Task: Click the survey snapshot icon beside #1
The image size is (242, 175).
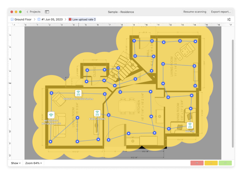Action: [39, 19]
